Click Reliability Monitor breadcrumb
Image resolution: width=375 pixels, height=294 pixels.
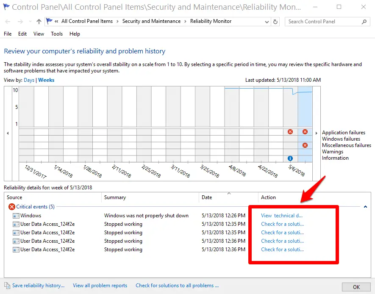point(211,21)
